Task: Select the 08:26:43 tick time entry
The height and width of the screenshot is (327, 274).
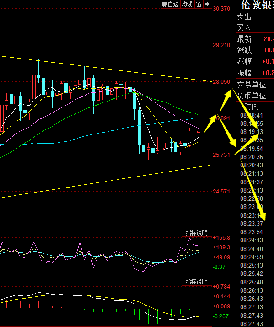Action: pyautogui.click(x=252, y=299)
